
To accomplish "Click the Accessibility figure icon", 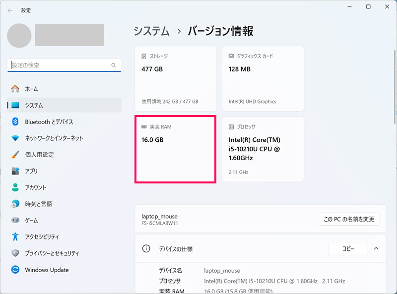I will pyautogui.click(x=15, y=236).
